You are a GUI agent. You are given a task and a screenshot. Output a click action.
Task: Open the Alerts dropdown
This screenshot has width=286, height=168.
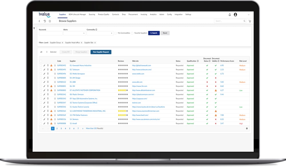[74, 33]
